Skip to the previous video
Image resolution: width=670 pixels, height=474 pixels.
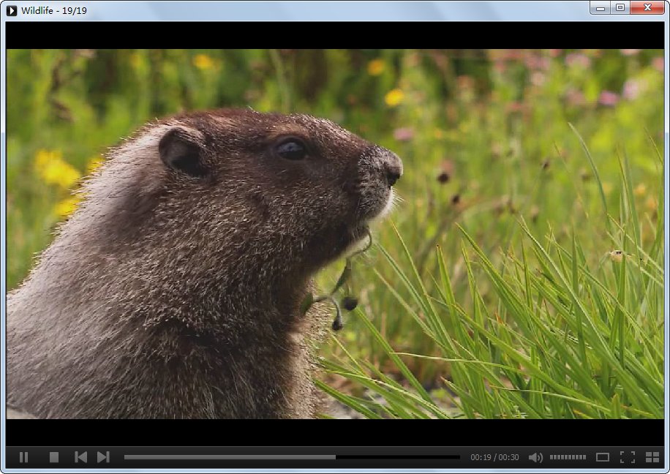[80, 457]
